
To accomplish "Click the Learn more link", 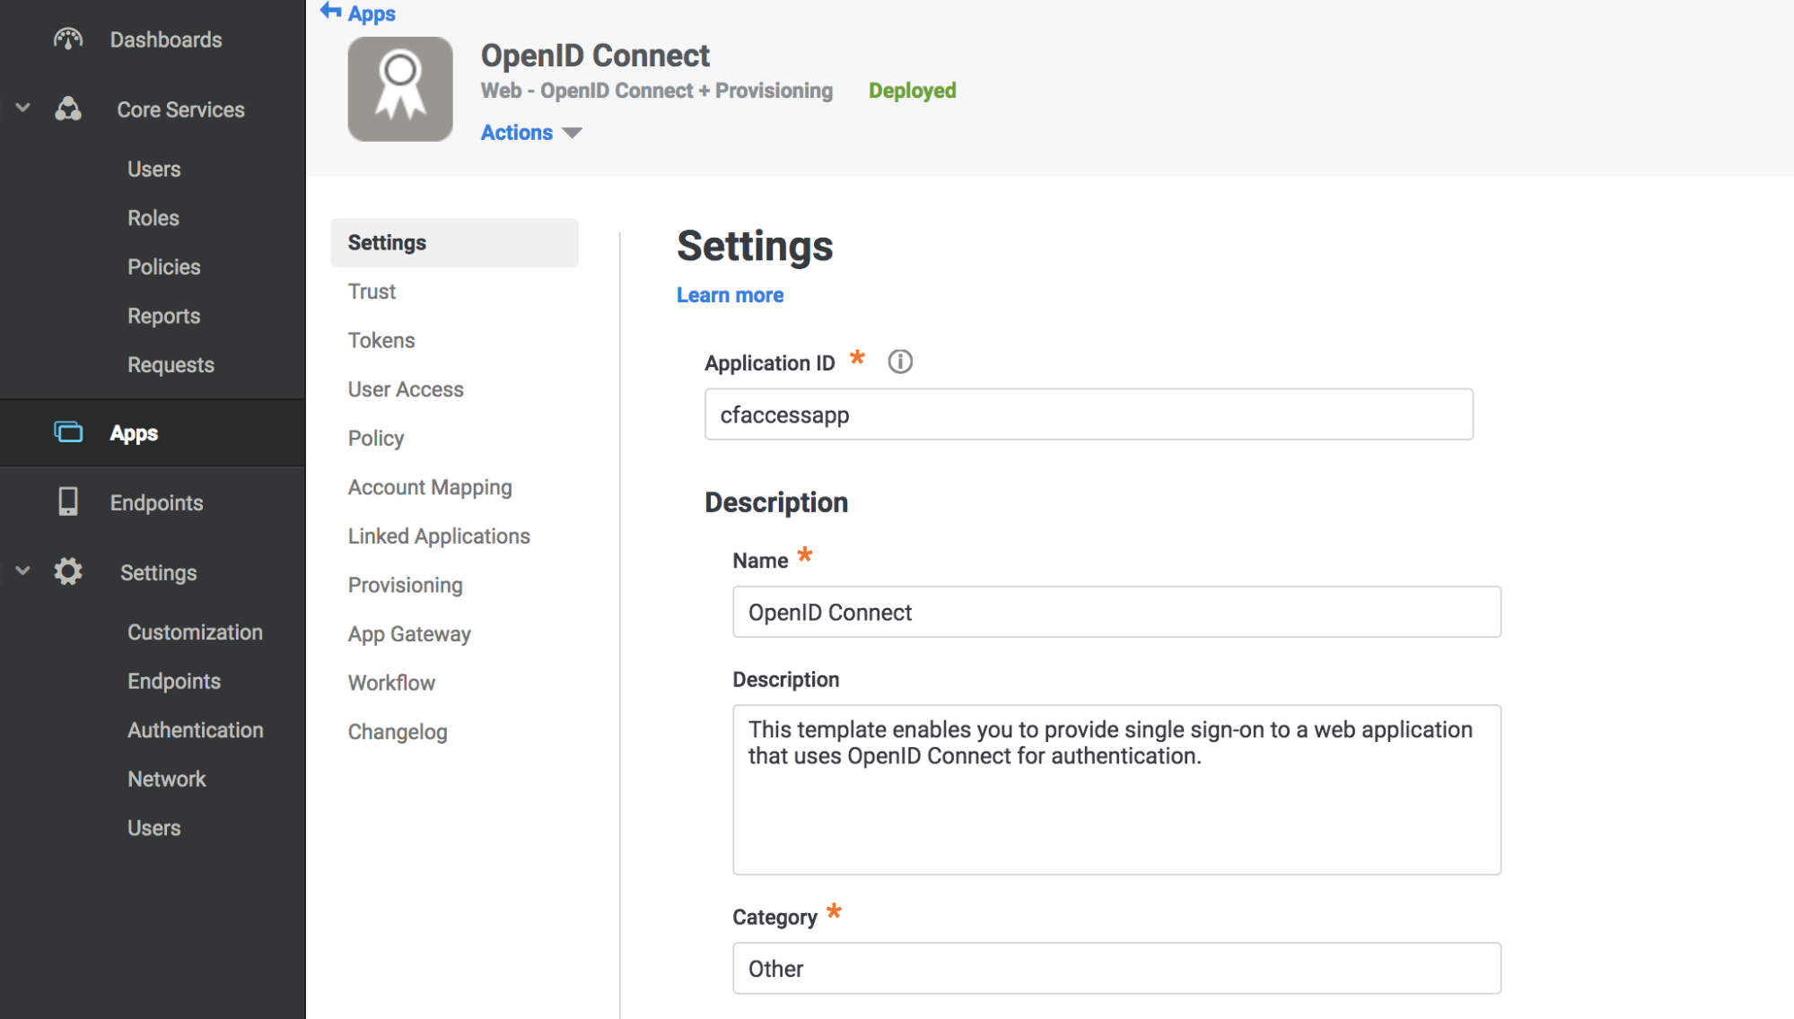I will [727, 294].
